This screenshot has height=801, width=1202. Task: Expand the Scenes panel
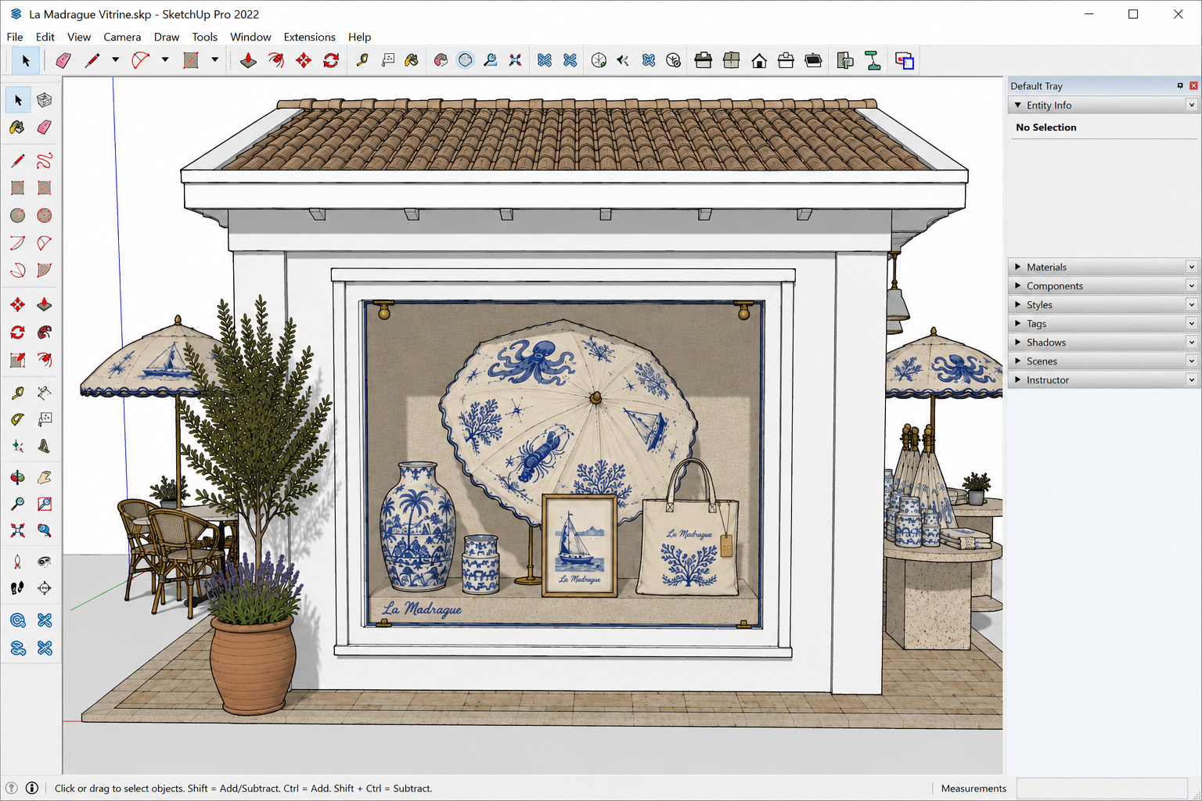1103,361
